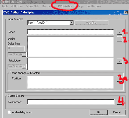Click the OK button
The image size is (129, 118).
tap(99, 112)
